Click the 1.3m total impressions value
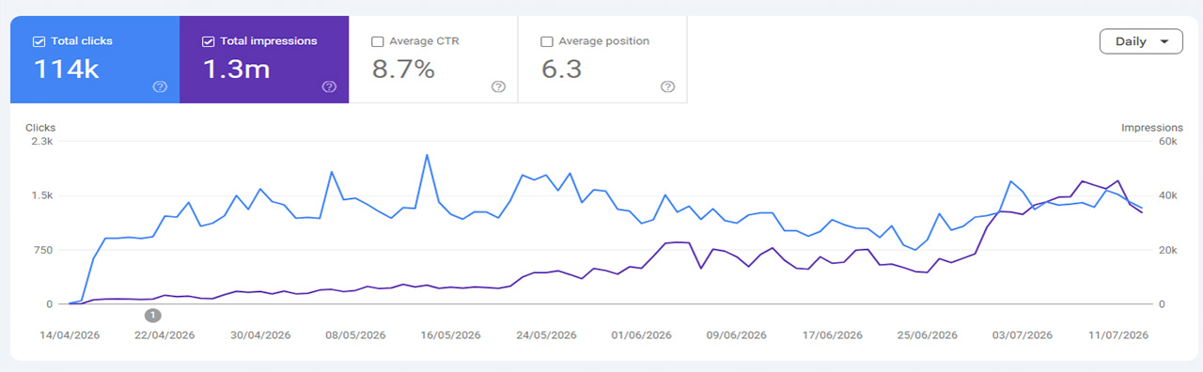This screenshot has width=1203, height=372. (237, 69)
